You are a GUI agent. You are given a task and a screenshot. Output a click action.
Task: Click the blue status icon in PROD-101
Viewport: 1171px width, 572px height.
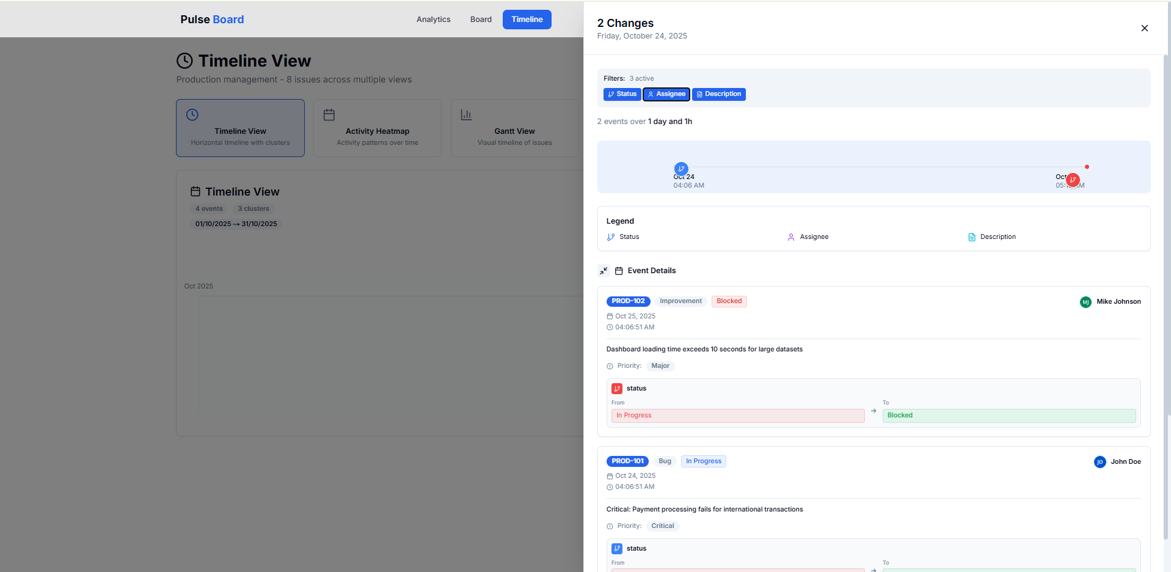[617, 549]
